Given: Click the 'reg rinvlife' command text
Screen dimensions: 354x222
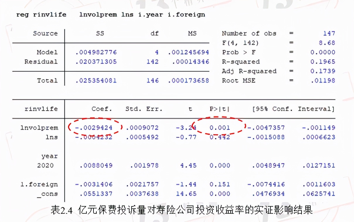Looking at the screenshot, I should (x=41, y=14).
